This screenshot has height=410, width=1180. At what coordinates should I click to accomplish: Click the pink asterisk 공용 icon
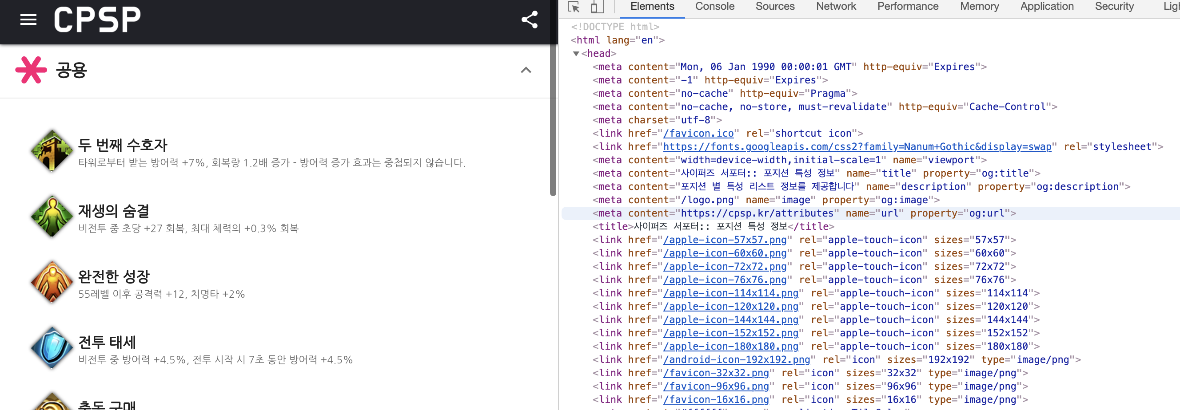(x=31, y=70)
